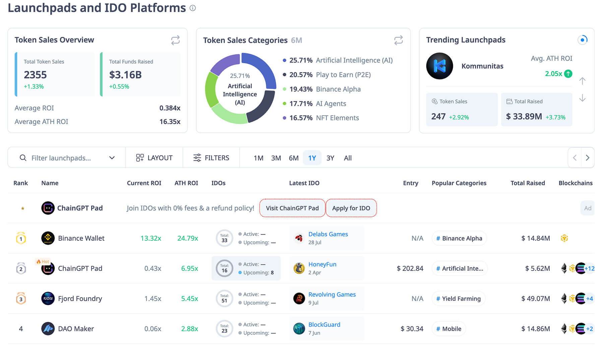603x346 pixels.
Task: Click refresh icon in Token Sales Overview
Action: 175,40
